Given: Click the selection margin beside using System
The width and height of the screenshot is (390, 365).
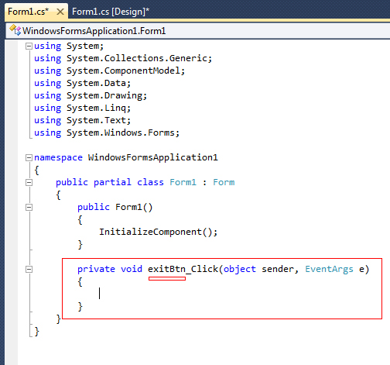Looking at the screenshot, I should 12,46.
